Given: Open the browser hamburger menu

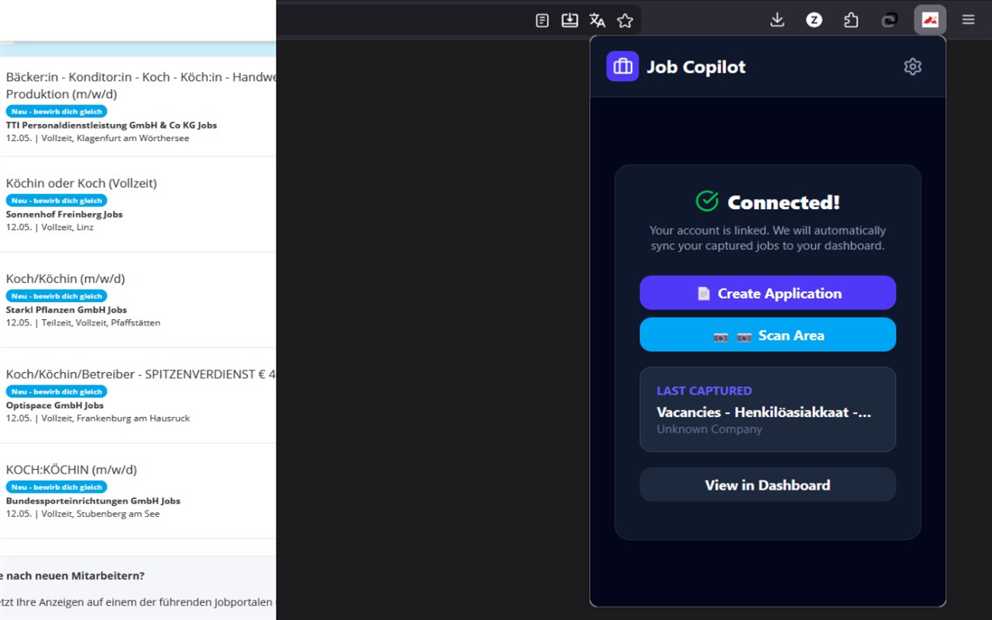Looking at the screenshot, I should [x=968, y=20].
